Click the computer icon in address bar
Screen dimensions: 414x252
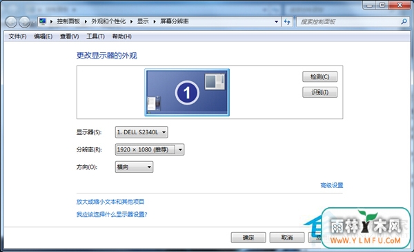click(x=43, y=21)
